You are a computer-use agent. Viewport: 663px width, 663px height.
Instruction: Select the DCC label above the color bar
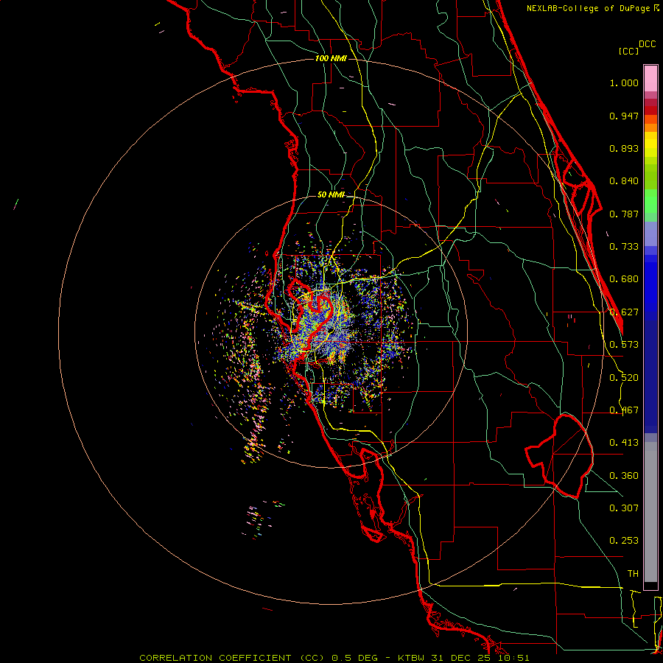[648, 44]
